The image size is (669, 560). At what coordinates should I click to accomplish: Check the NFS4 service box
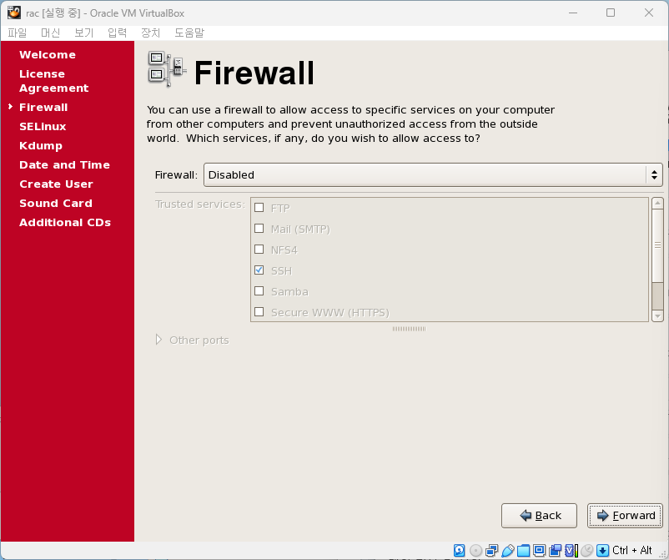click(259, 250)
